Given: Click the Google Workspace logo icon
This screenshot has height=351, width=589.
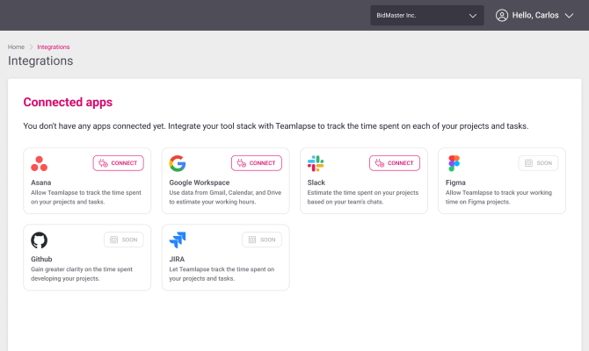Looking at the screenshot, I should (x=178, y=163).
